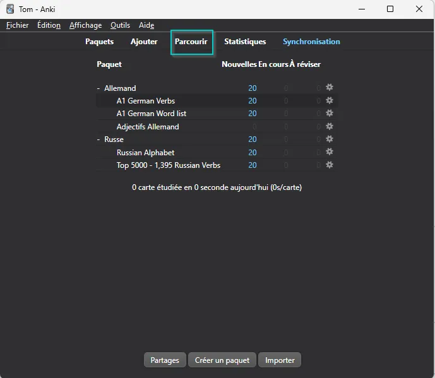
Task: Open gear menu for A1 German Word list
Action: pos(329,114)
